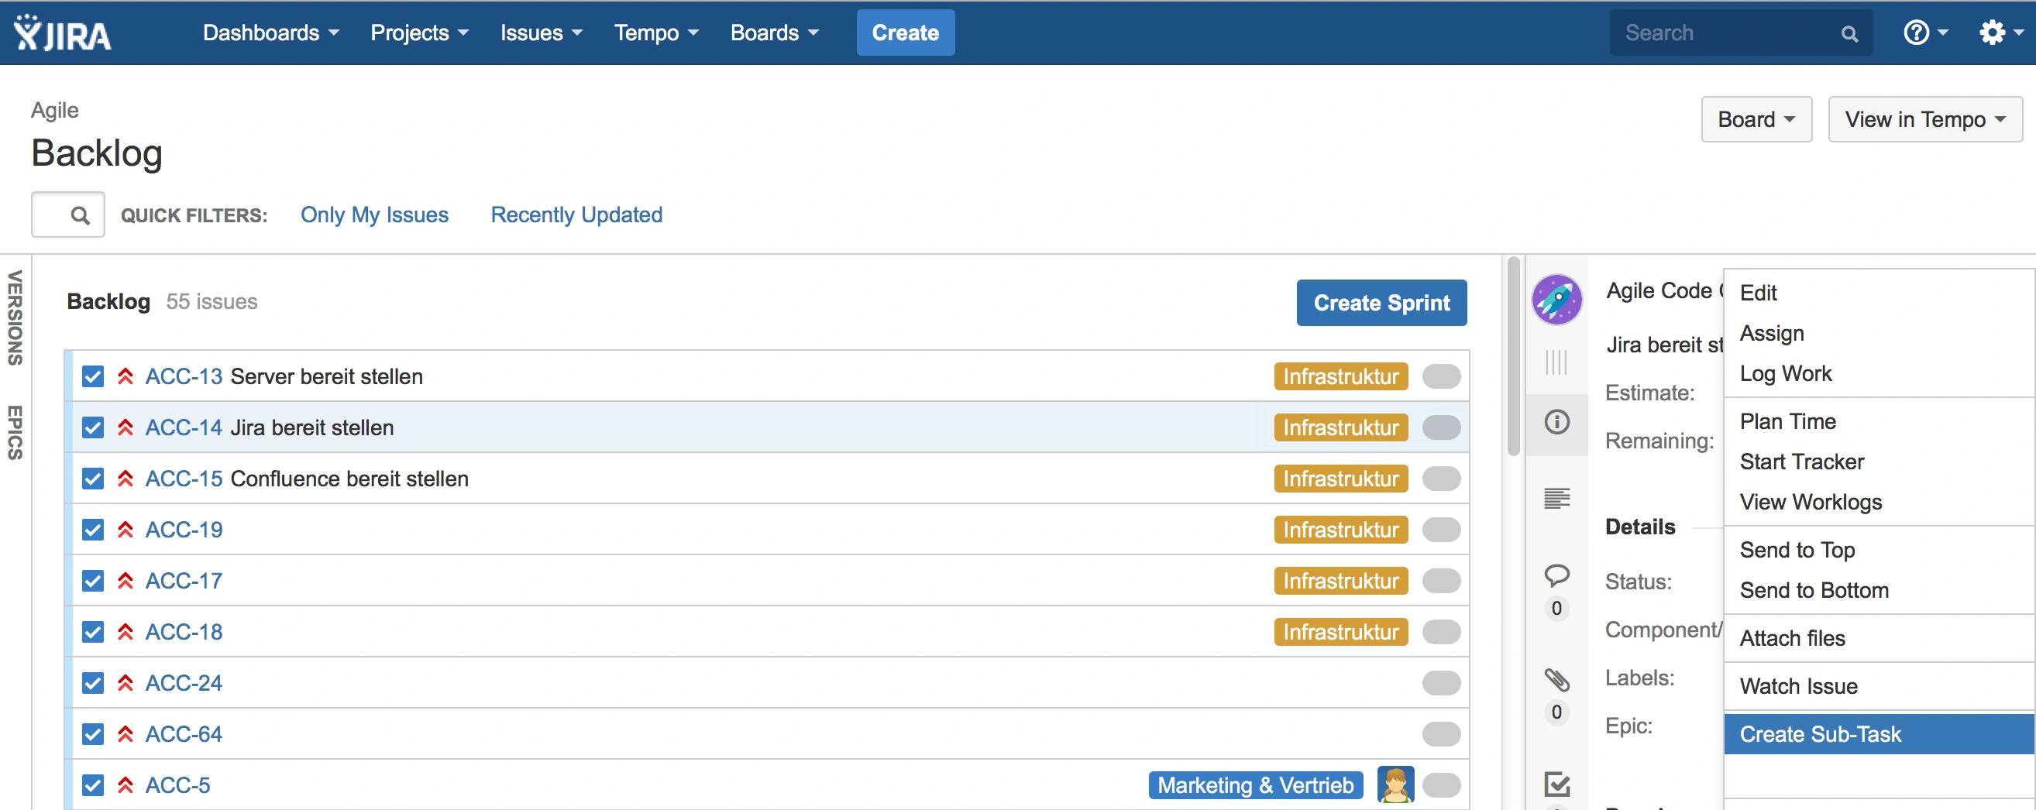Open the info details tab icon
2036x810 pixels.
click(1557, 422)
